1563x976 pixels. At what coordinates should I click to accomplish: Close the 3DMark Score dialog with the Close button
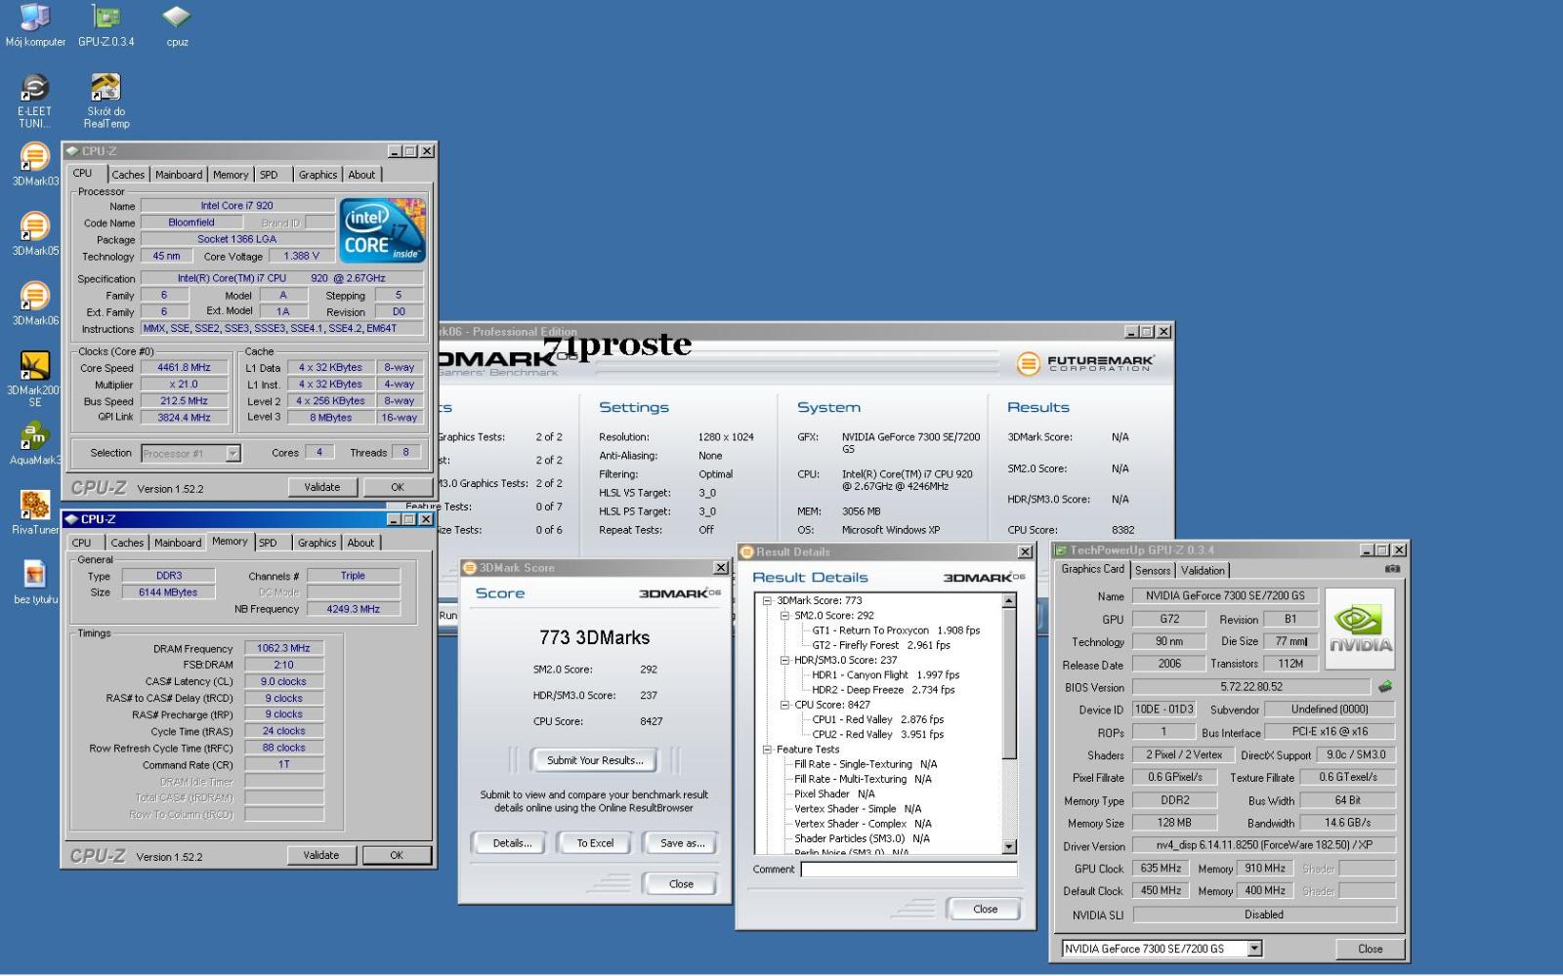click(x=681, y=884)
